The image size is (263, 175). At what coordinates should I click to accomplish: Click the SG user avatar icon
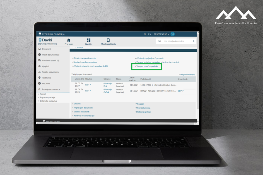pos(173,34)
